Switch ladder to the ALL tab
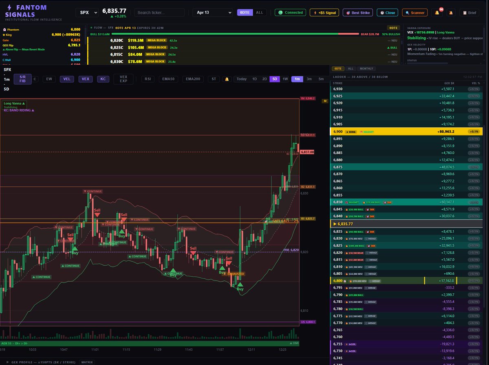This screenshot has width=489, height=365. click(351, 69)
